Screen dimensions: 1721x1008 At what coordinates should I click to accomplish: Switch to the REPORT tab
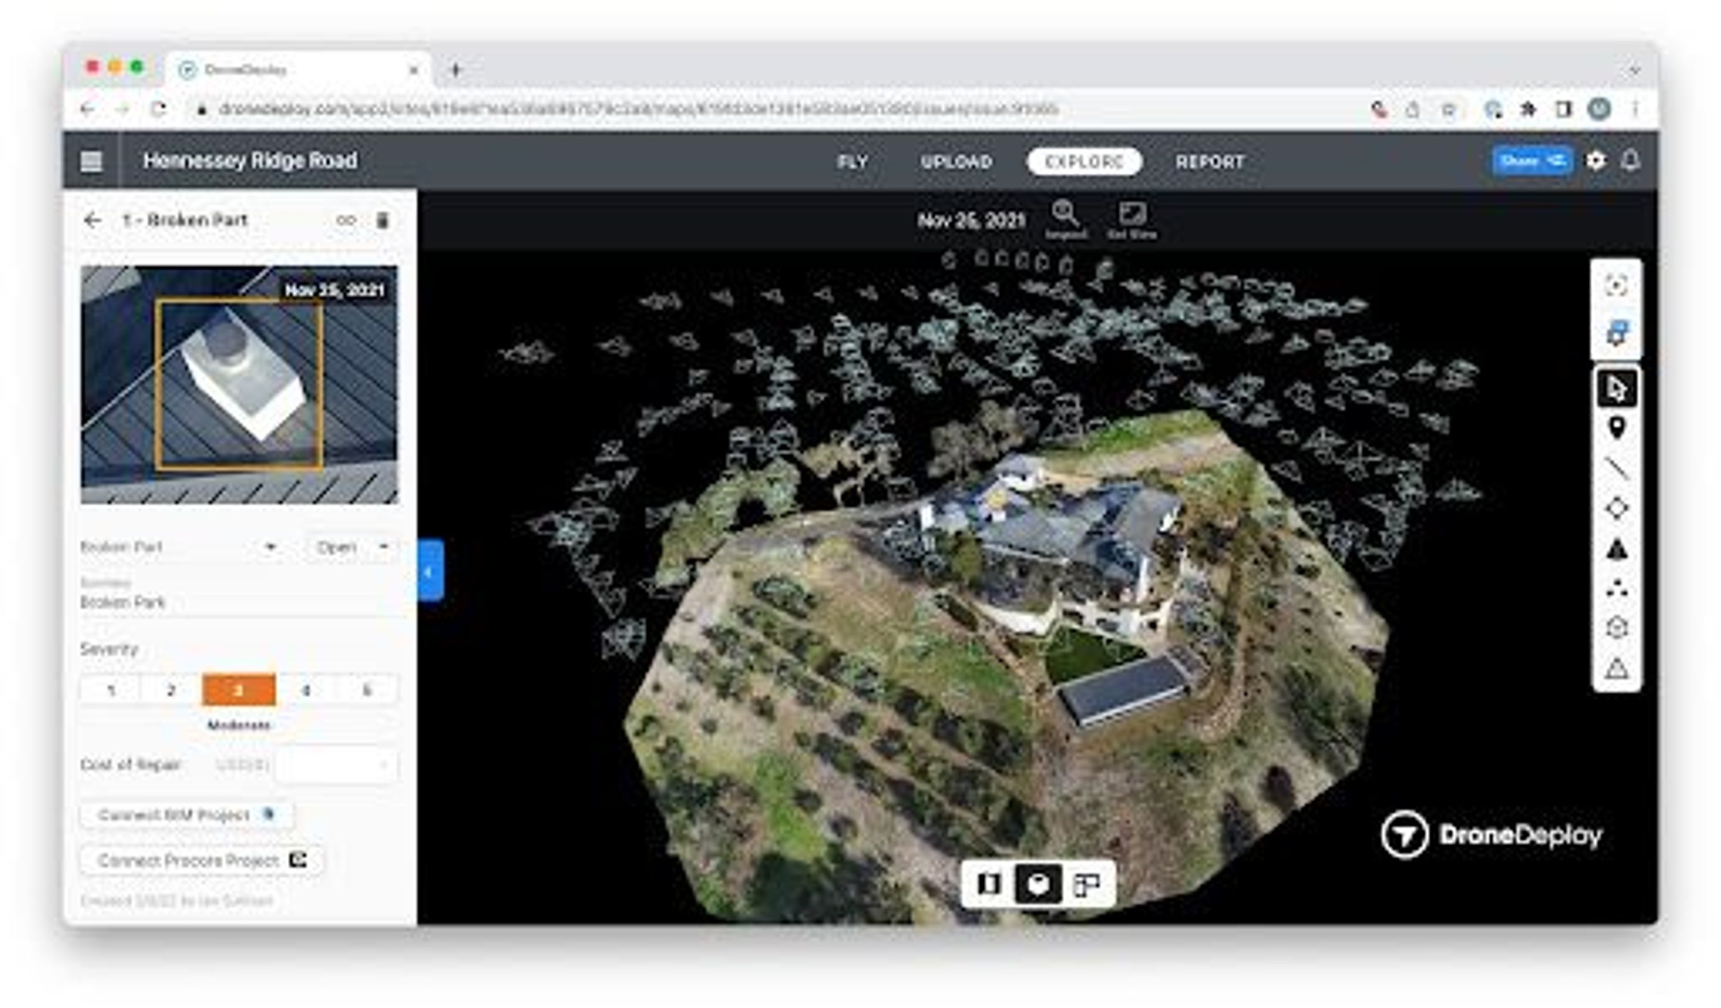pyautogui.click(x=1209, y=162)
